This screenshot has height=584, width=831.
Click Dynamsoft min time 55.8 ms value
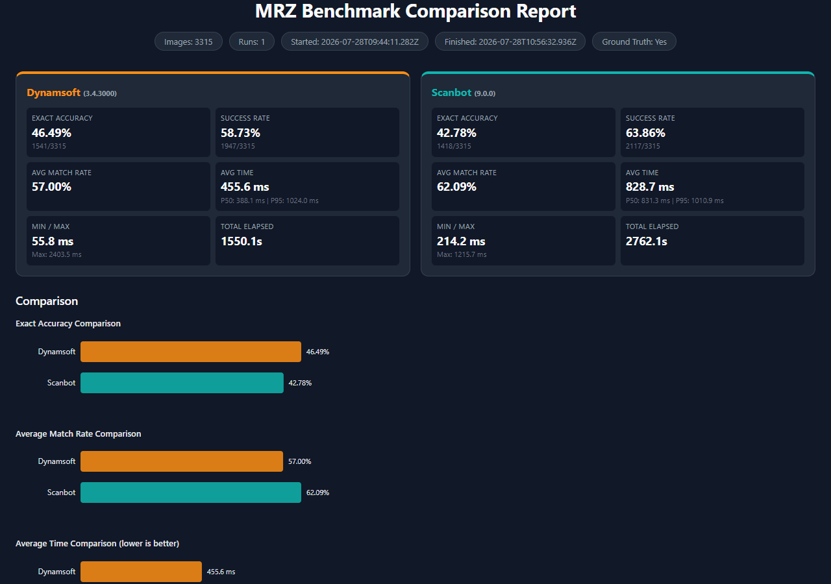pyautogui.click(x=53, y=241)
